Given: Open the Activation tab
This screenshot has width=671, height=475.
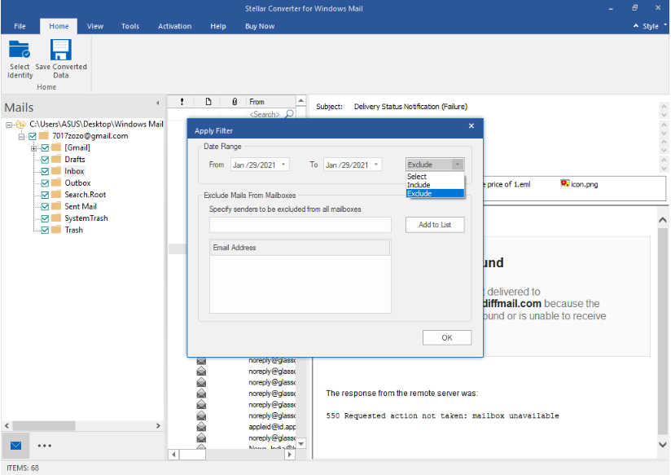Looking at the screenshot, I should click(174, 26).
